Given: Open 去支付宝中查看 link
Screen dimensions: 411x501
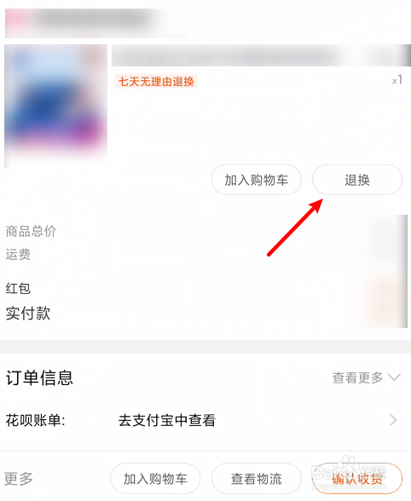Looking at the screenshot, I should pyautogui.click(x=166, y=420).
